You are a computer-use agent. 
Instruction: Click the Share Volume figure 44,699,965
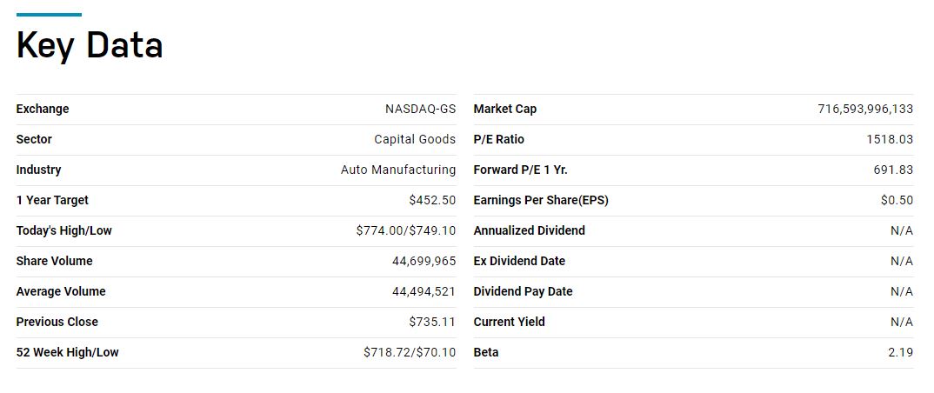(x=424, y=262)
